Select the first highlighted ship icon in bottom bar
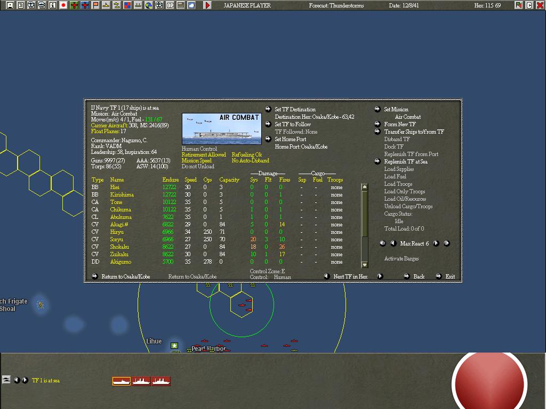 coord(122,381)
